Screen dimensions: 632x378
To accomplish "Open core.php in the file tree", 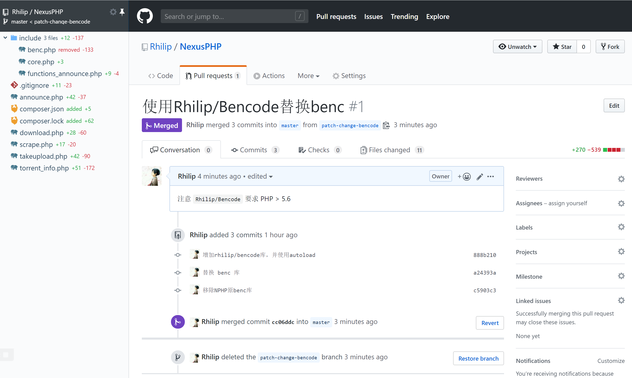I will pos(41,62).
